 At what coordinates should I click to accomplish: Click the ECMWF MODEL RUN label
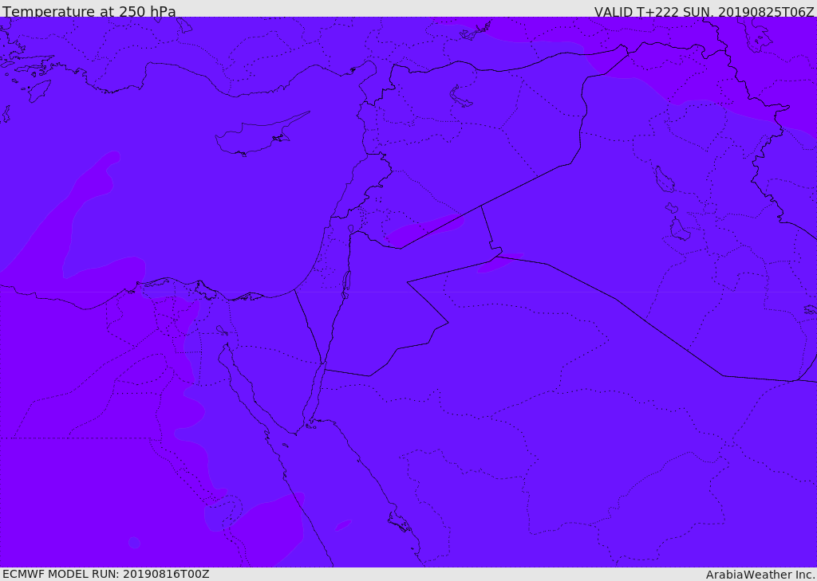click(x=105, y=574)
